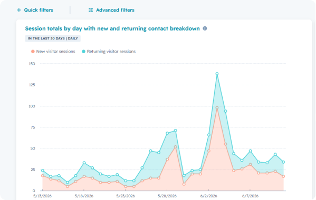This screenshot has width=316, height=200.
Task: Click new visitor point at 6/2/2026
Action: click(x=209, y=151)
